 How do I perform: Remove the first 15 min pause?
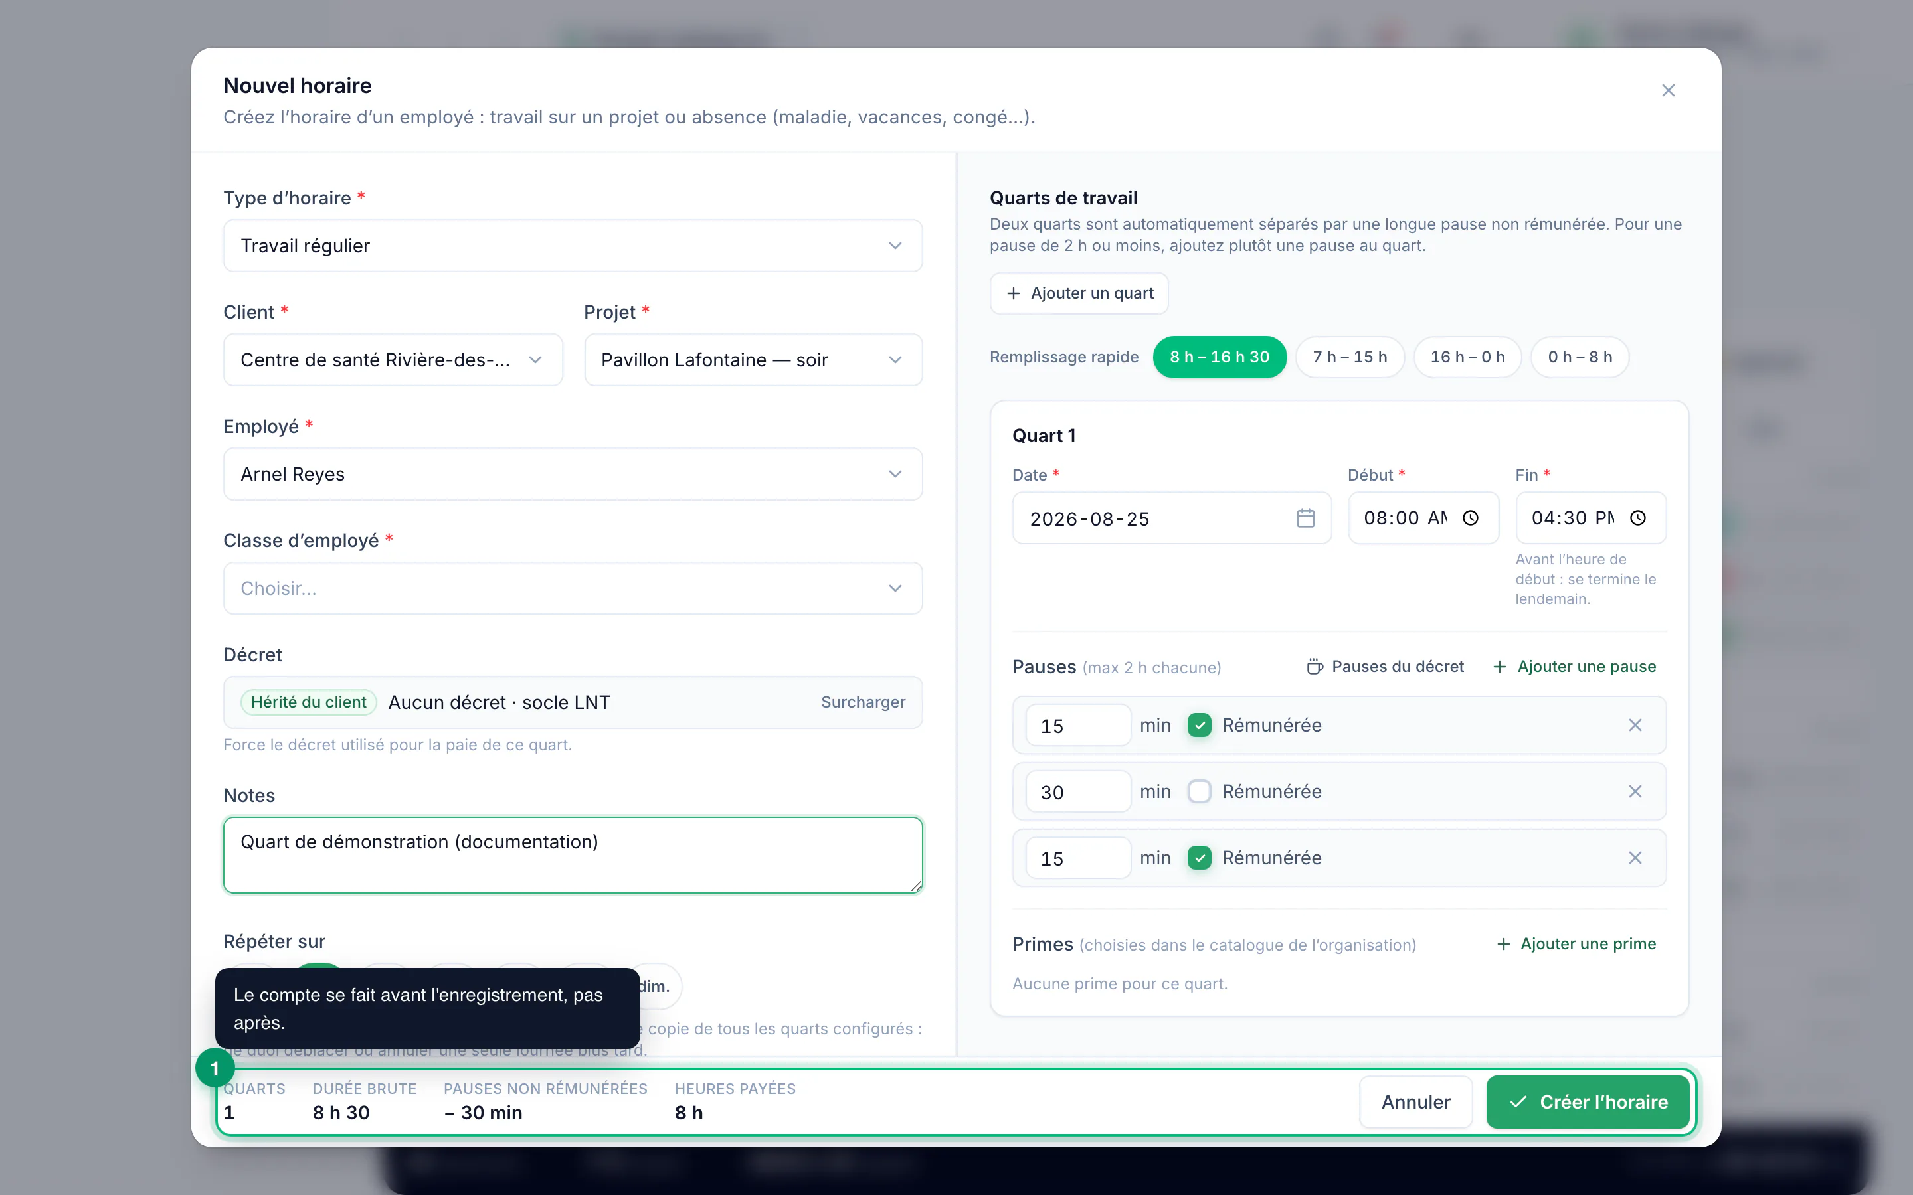1635,725
